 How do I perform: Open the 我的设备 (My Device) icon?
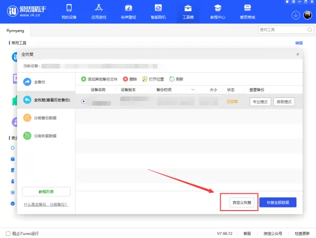tap(69, 12)
